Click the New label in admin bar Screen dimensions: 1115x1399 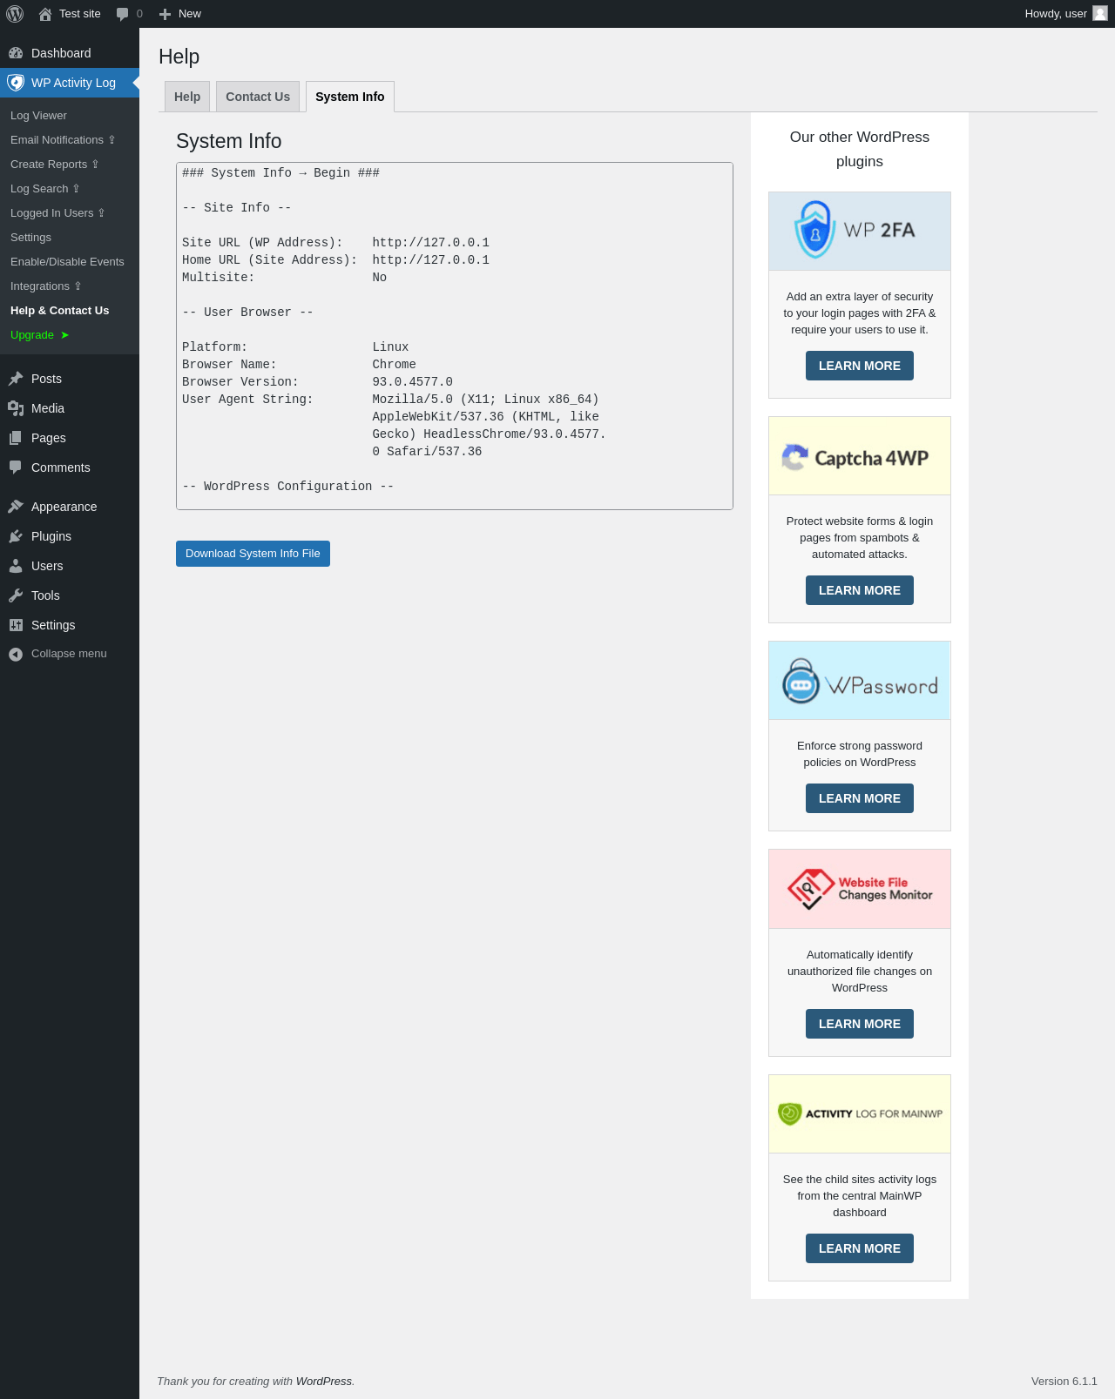(190, 14)
